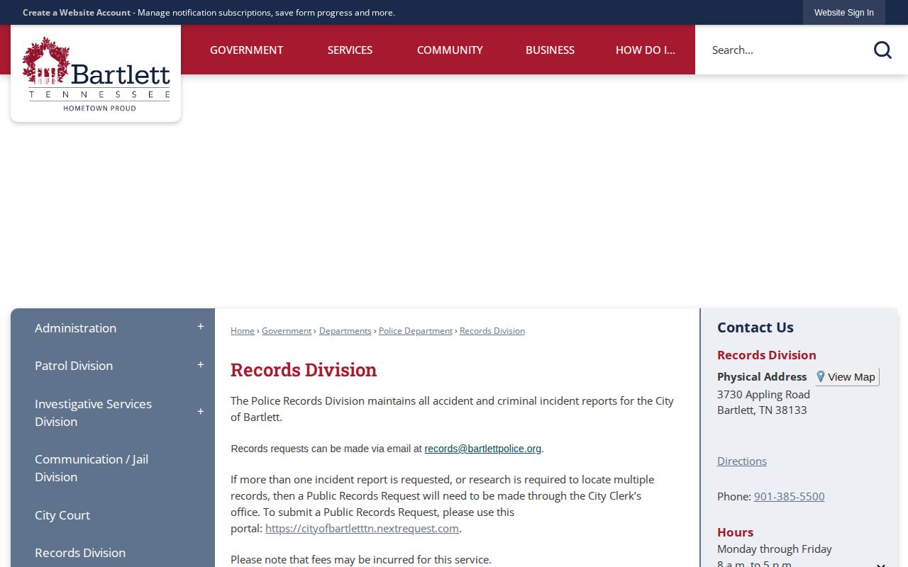The height and width of the screenshot is (567, 908).
Task: Click the Contact Us heading
Action: click(x=755, y=327)
